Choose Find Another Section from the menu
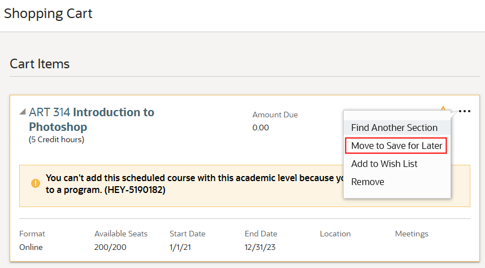 point(394,128)
